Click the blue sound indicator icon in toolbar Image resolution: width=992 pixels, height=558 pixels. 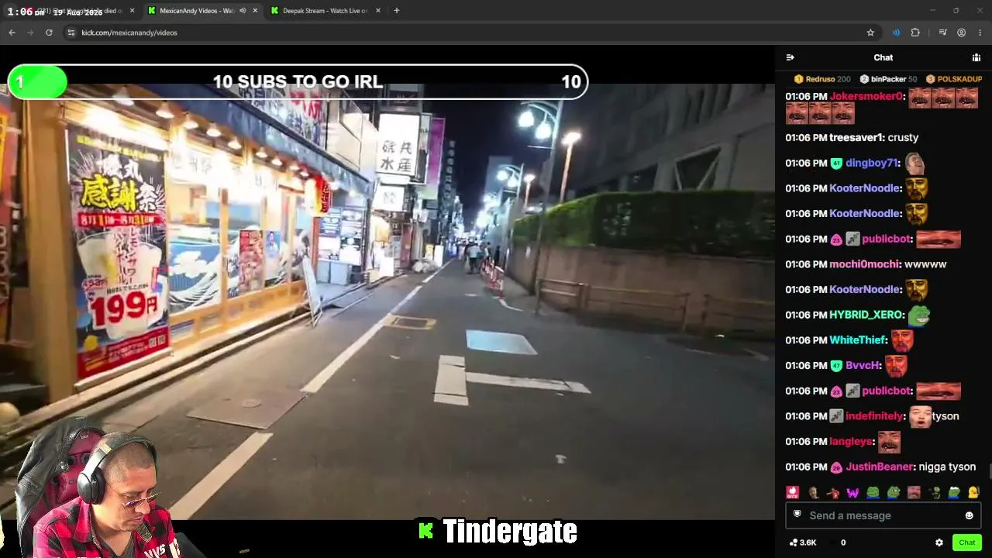click(x=896, y=33)
